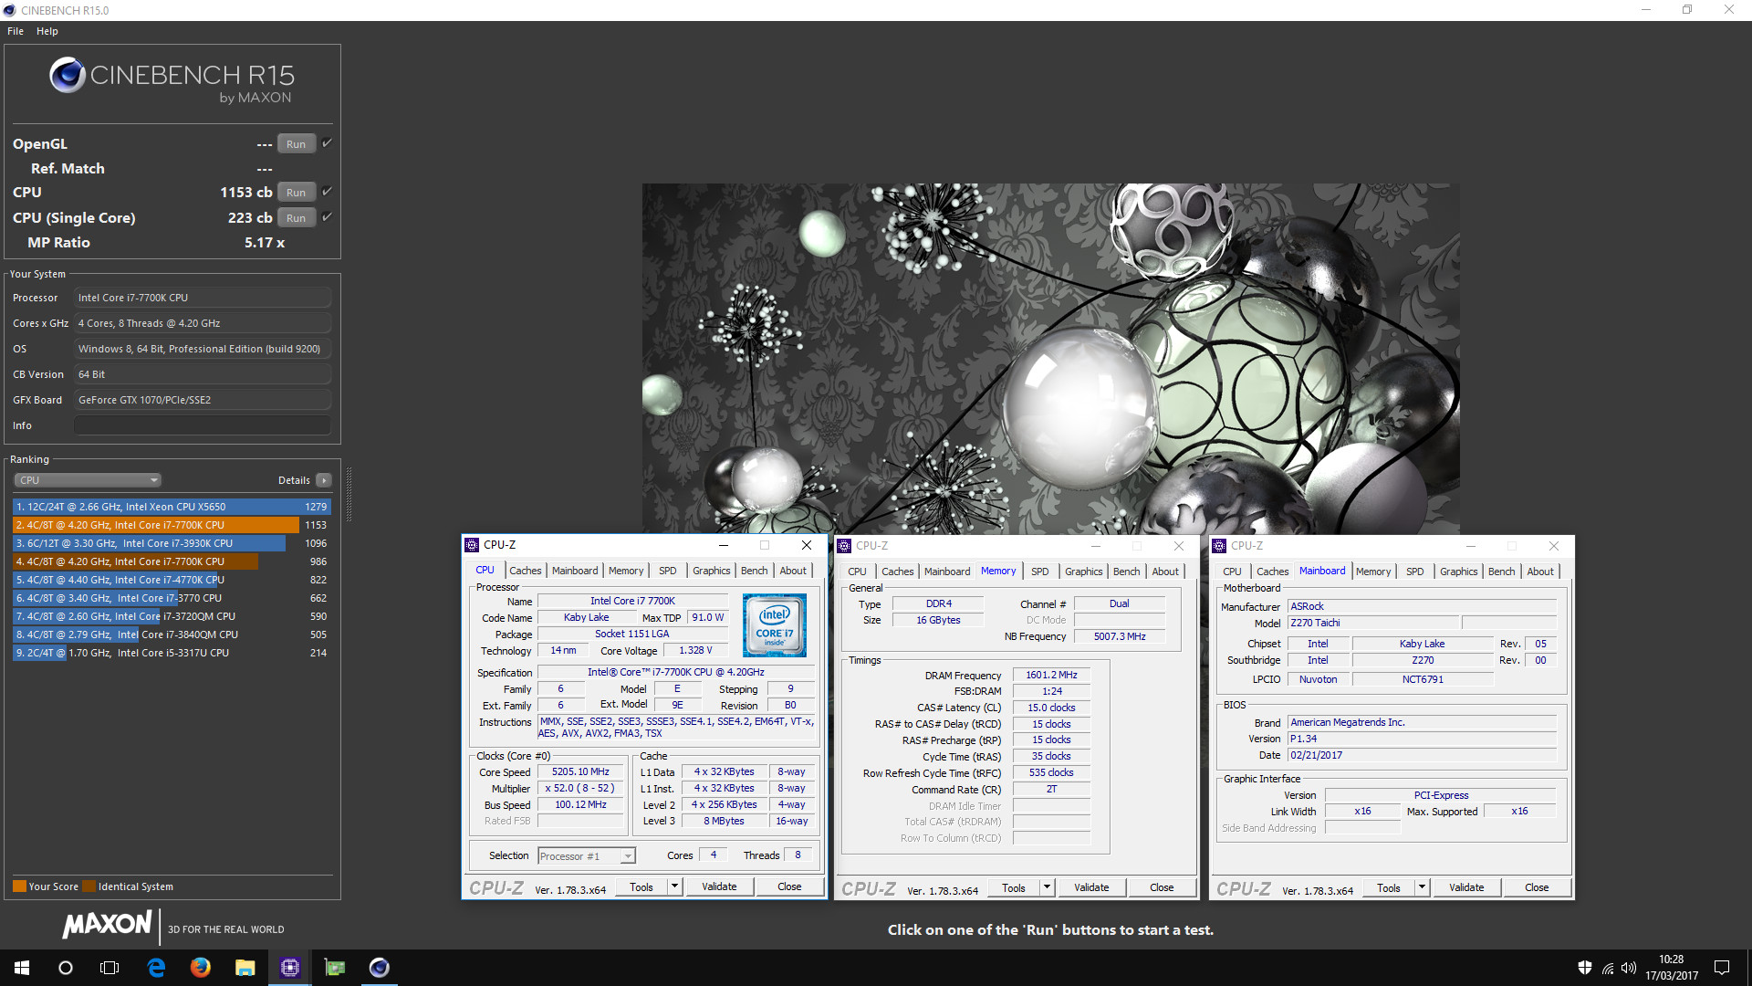Viewport: 1752px width, 986px height.
Task: Open the File menu
Action: point(16,31)
